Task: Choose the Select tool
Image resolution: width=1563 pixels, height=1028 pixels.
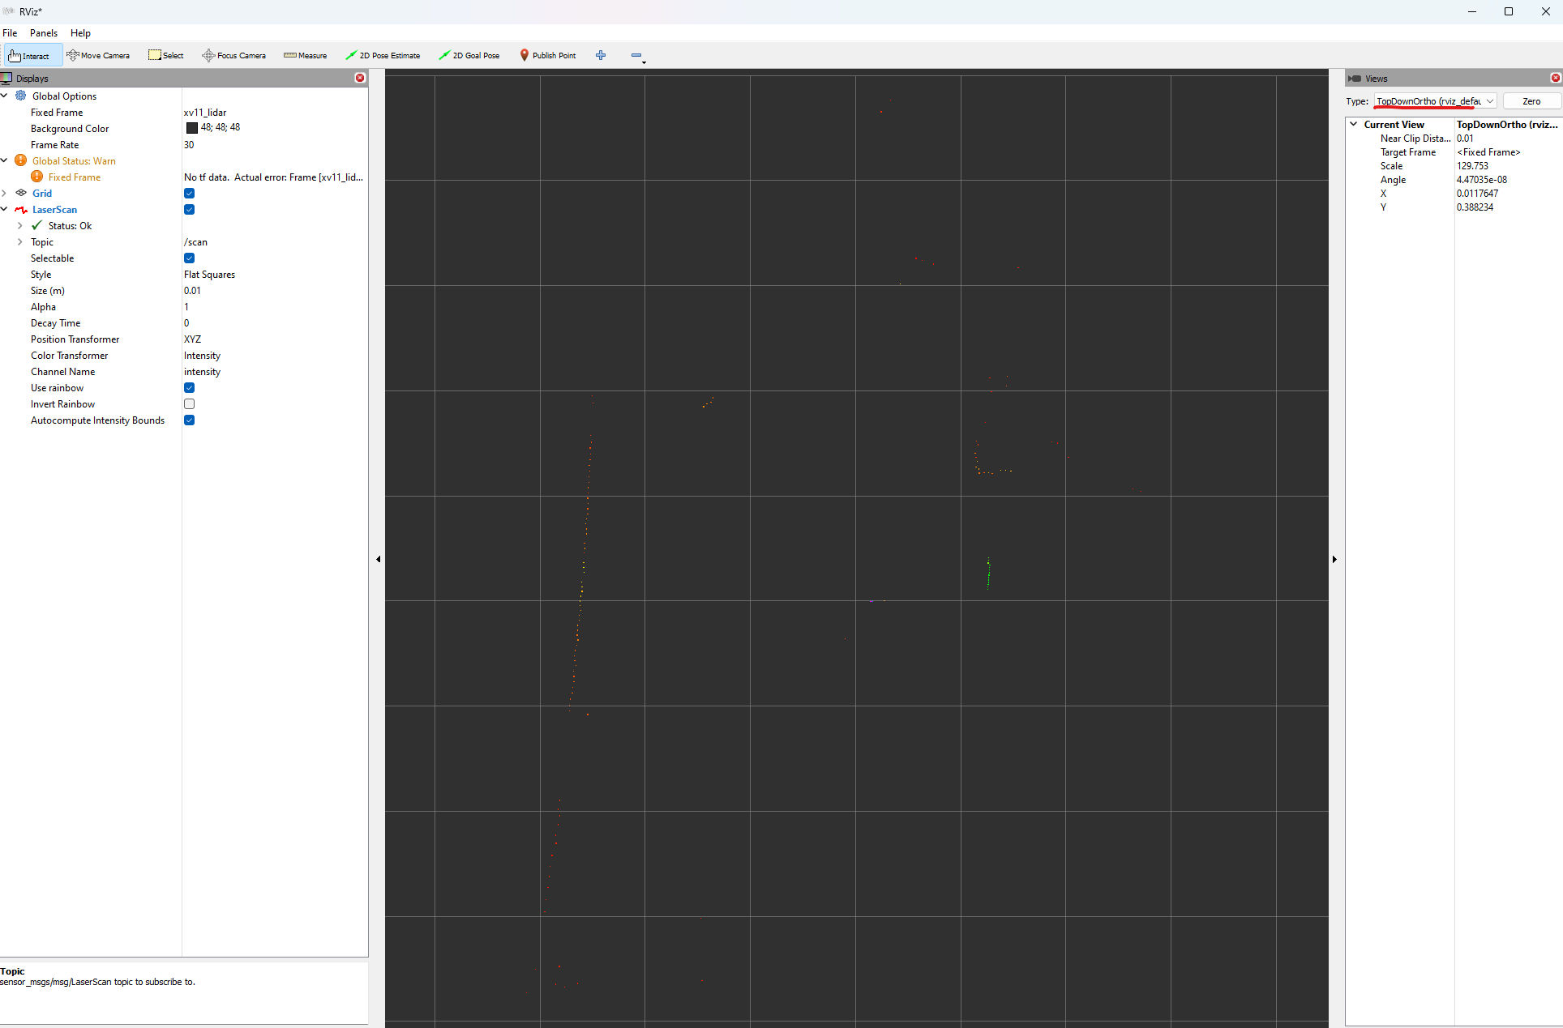Action: tap(166, 55)
